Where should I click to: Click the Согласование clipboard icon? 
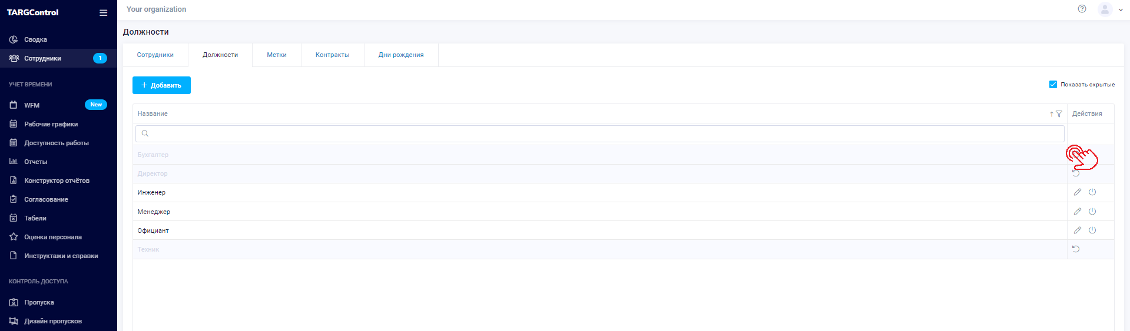coord(14,199)
